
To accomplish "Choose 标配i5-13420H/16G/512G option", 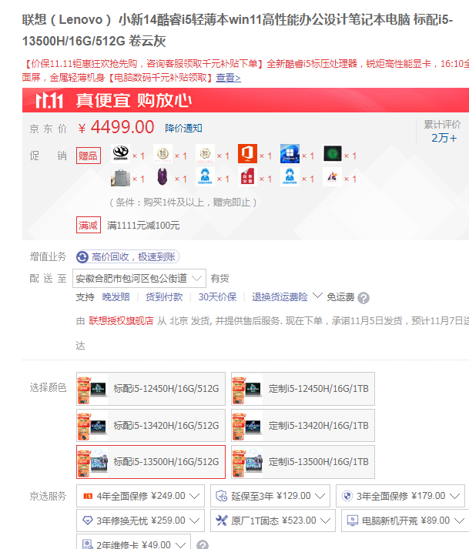I will click(x=151, y=425).
